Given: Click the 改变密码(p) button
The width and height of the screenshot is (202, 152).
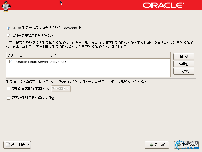Looking at the screenshot, I should [x=61, y=89].
